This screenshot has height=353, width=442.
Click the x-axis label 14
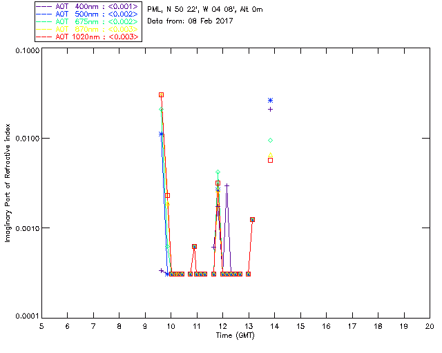275,326
